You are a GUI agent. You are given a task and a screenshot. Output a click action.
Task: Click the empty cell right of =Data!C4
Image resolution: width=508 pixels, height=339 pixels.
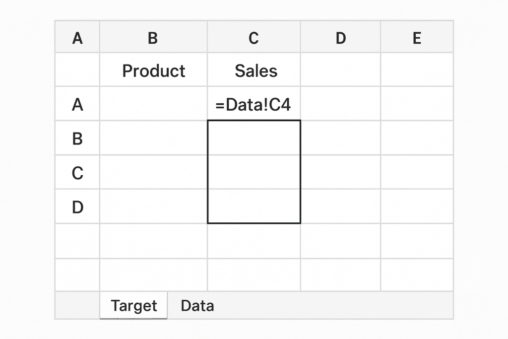(340, 104)
